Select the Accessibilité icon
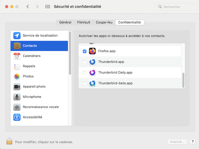Screen dimensions: 199x149 (17, 117)
